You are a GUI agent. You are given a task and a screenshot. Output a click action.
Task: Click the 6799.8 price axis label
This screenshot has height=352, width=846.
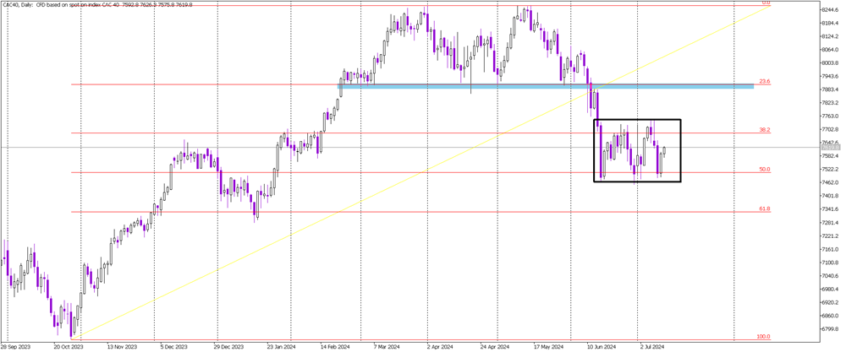pyautogui.click(x=829, y=329)
